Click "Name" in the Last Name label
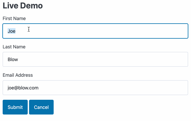 (x=19, y=47)
